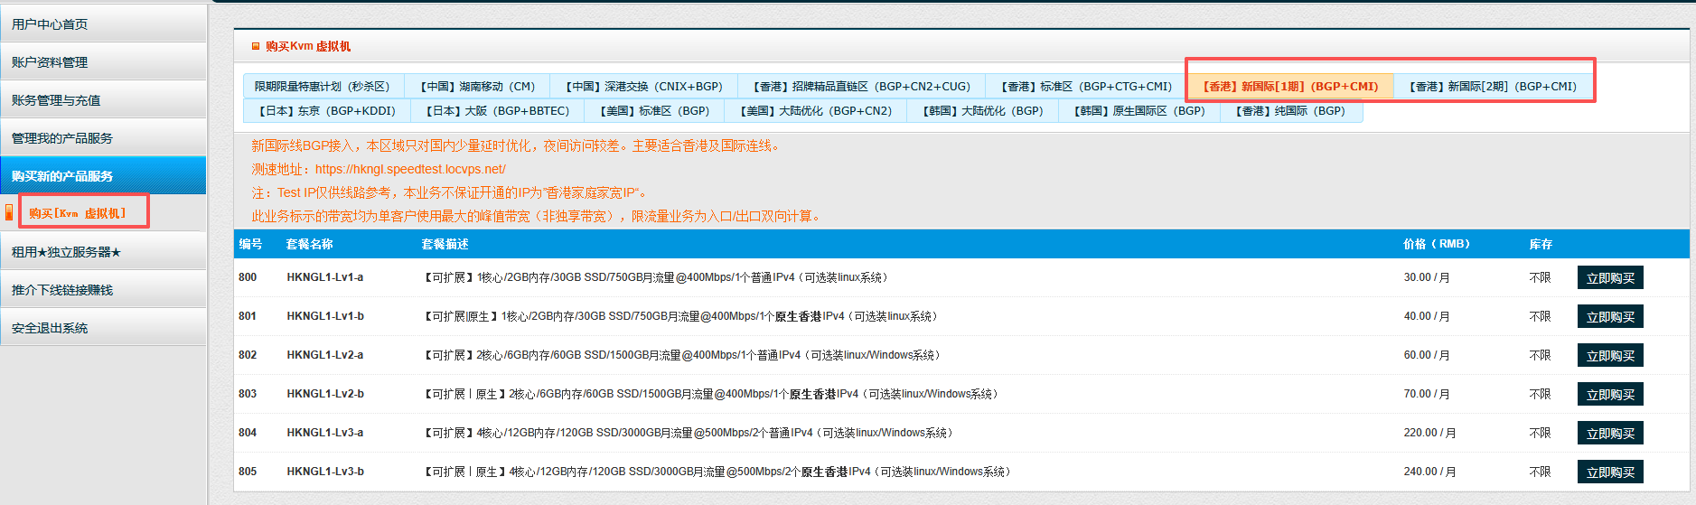This screenshot has height=505, width=1696.
Task: Click 立即购买 in the HKNGL1-Lv2-b row
Action: point(1610,394)
